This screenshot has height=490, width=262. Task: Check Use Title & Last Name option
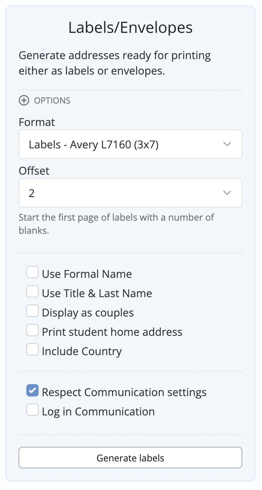tap(32, 291)
